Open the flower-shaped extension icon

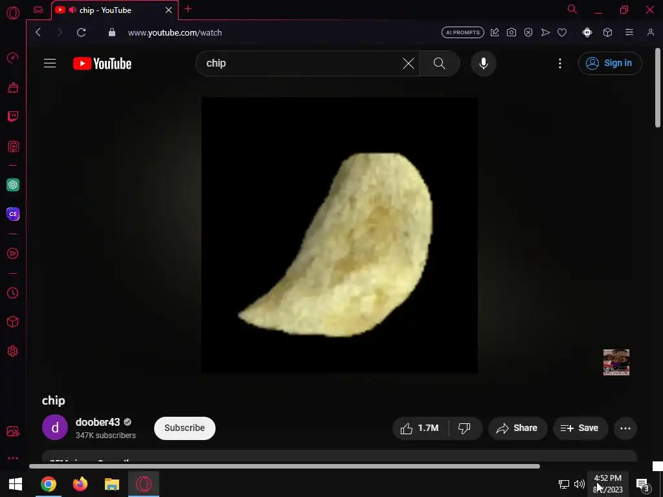[x=587, y=32]
